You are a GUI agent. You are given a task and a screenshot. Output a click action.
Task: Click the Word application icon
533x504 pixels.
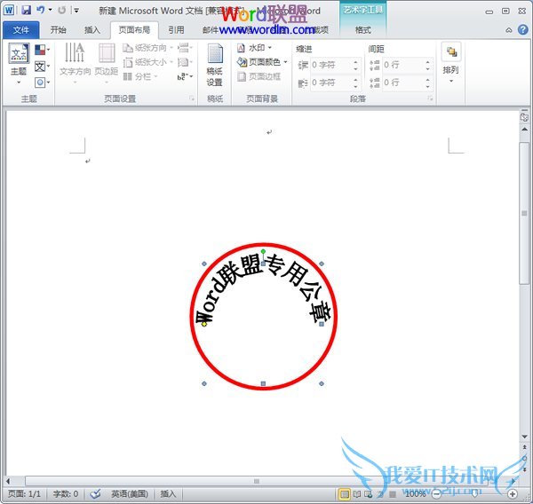9,10
